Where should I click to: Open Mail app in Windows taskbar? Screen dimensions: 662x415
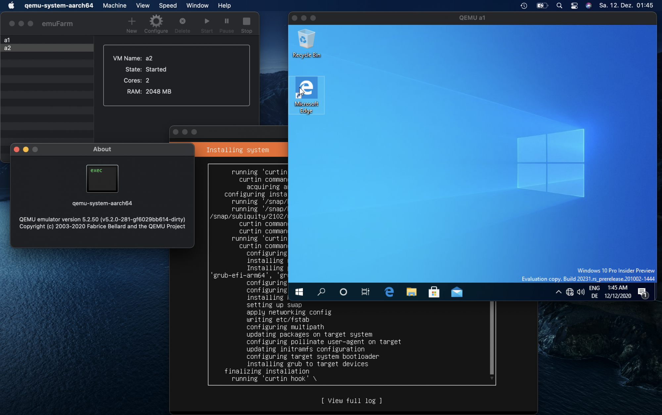(456, 292)
